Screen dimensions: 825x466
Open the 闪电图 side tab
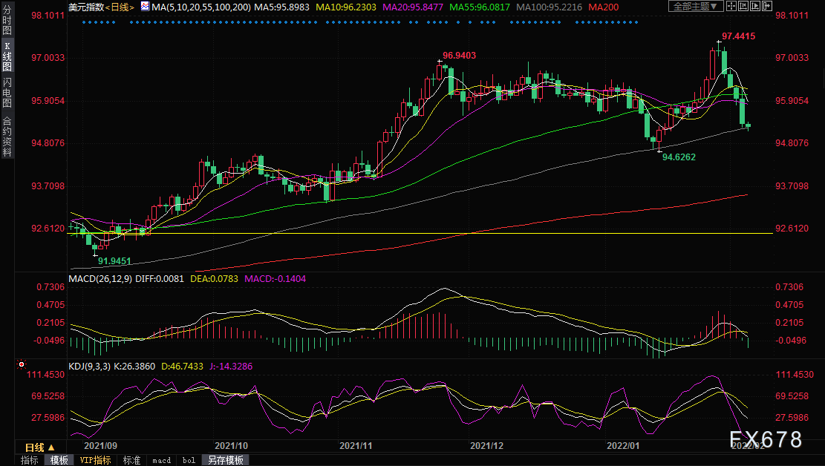pyautogui.click(x=7, y=93)
